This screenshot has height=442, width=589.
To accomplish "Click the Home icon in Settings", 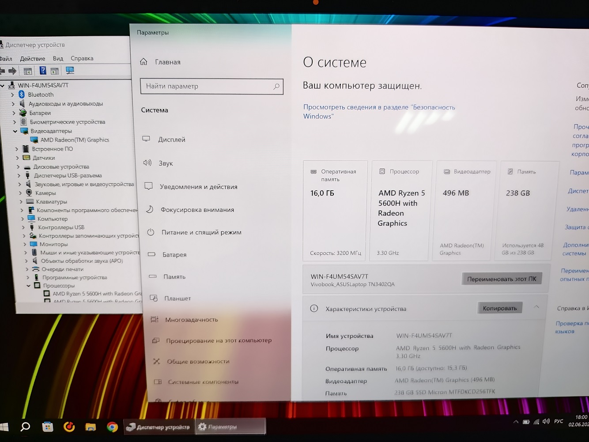I will click(143, 62).
